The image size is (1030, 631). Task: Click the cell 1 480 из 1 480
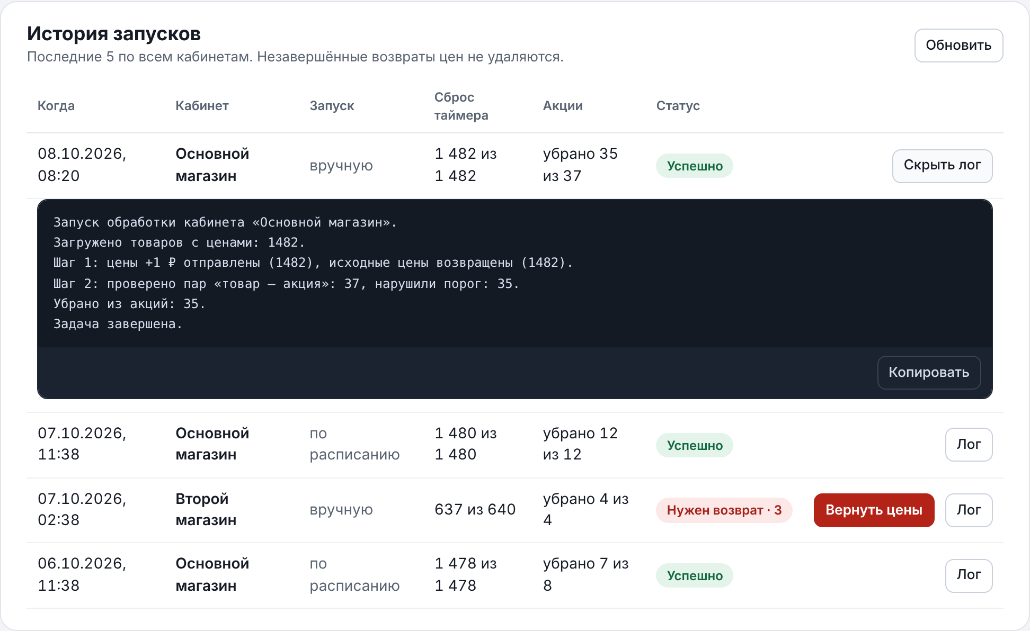pyautogui.click(x=466, y=444)
